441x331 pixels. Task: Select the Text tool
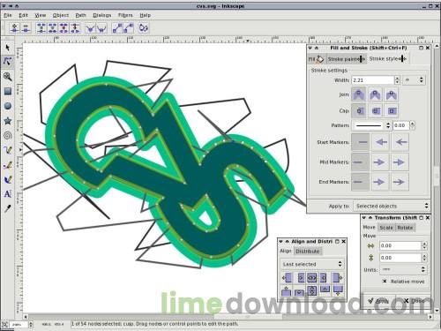coord(8,194)
